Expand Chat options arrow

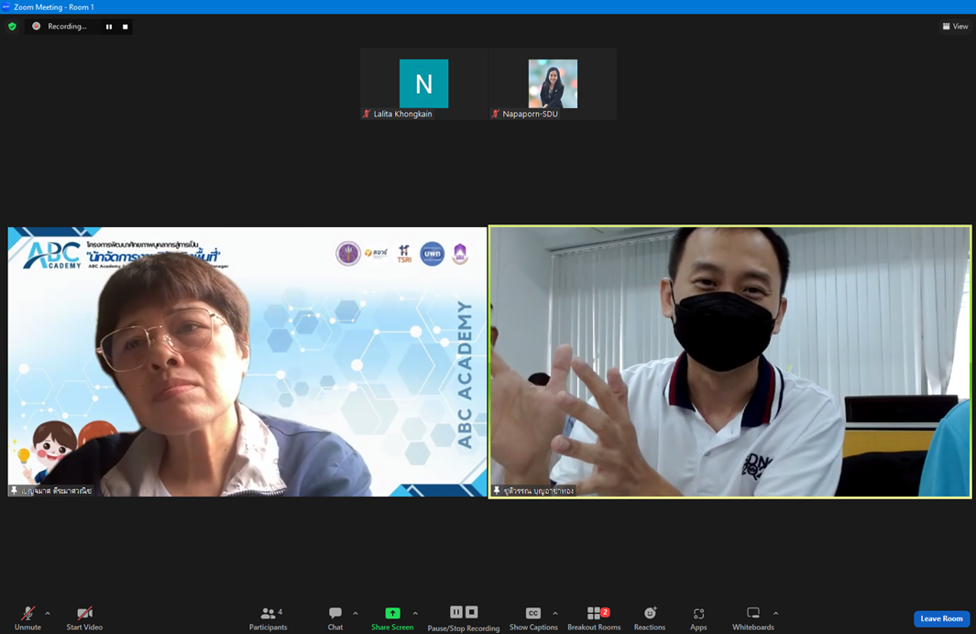tap(356, 614)
